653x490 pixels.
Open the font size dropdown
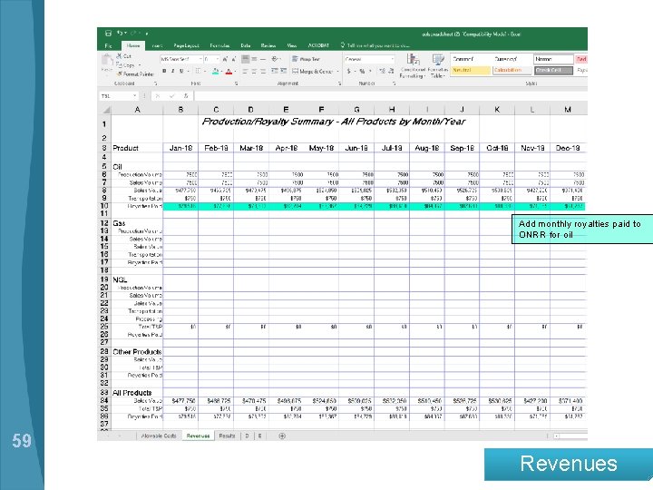(x=218, y=60)
